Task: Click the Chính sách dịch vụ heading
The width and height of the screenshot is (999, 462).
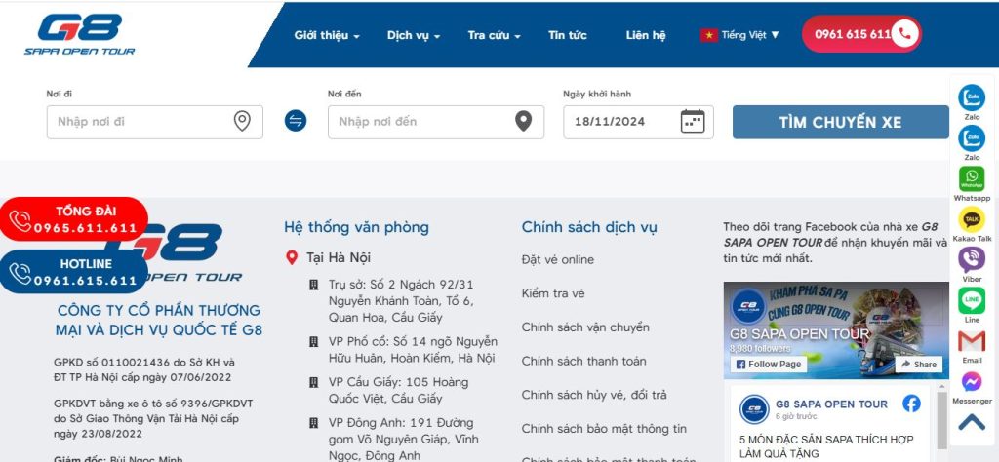Action: tap(589, 227)
